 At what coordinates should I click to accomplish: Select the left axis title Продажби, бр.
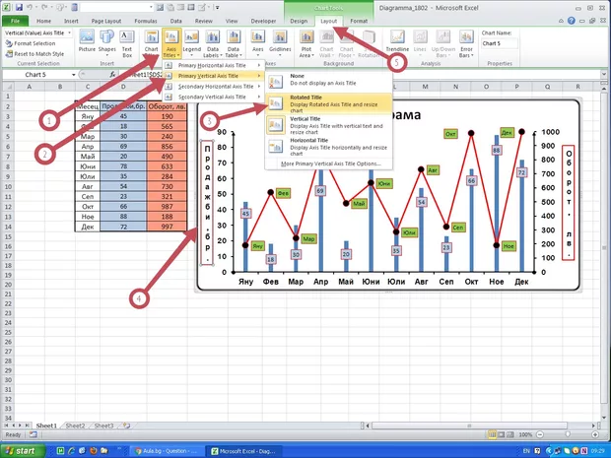(207, 203)
